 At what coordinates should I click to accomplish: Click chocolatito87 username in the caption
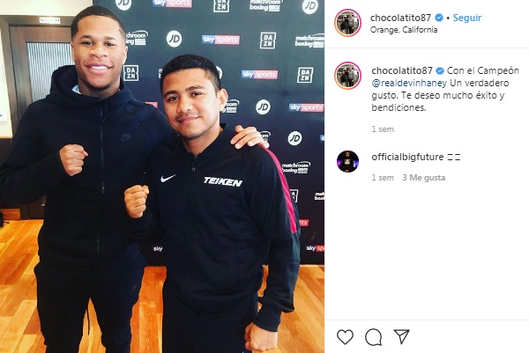[402, 70]
